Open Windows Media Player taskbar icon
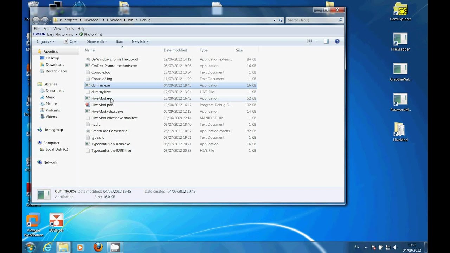This screenshot has width=450, height=253. coord(80,247)
